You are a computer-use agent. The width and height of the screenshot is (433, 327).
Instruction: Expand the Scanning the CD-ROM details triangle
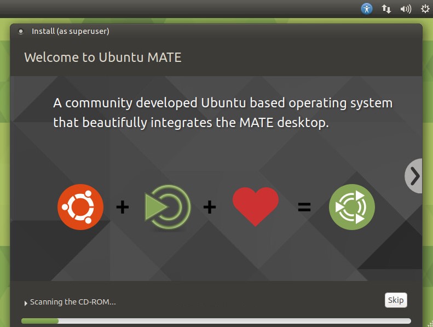pos(25,303)
